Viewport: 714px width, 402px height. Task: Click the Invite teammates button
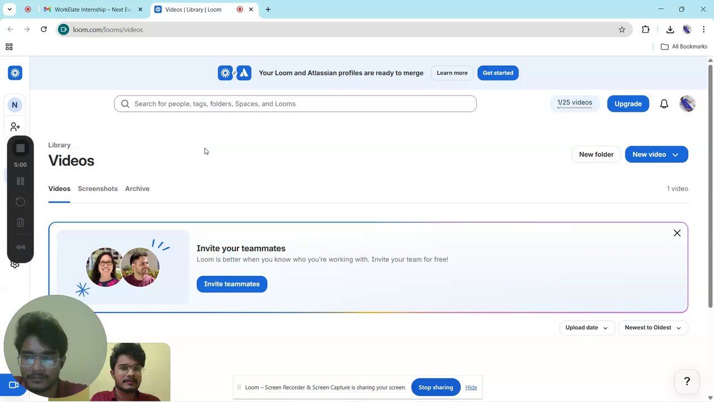(x=232, y=284)
